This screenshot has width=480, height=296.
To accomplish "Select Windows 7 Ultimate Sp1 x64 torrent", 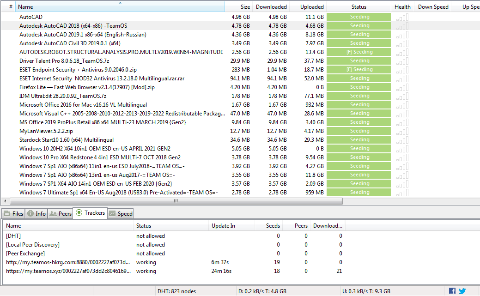I will click(119, 193).
